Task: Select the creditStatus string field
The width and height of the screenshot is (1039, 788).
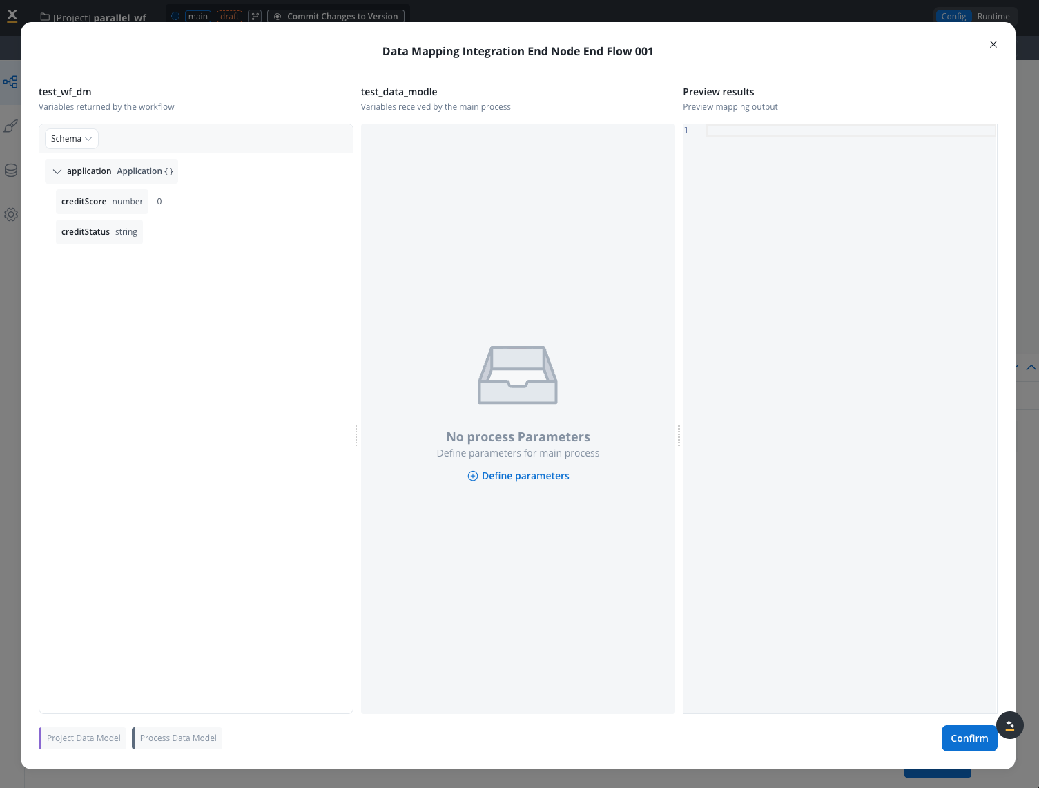Action: tap(99, 232)
